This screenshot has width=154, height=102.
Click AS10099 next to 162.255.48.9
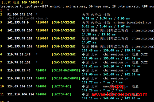pyautogui.click(x=42, y=22)
